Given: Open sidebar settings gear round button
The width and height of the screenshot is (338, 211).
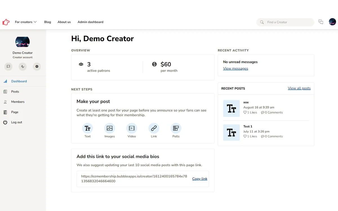Looking at the screenshot, I should (x=37, y=67).
